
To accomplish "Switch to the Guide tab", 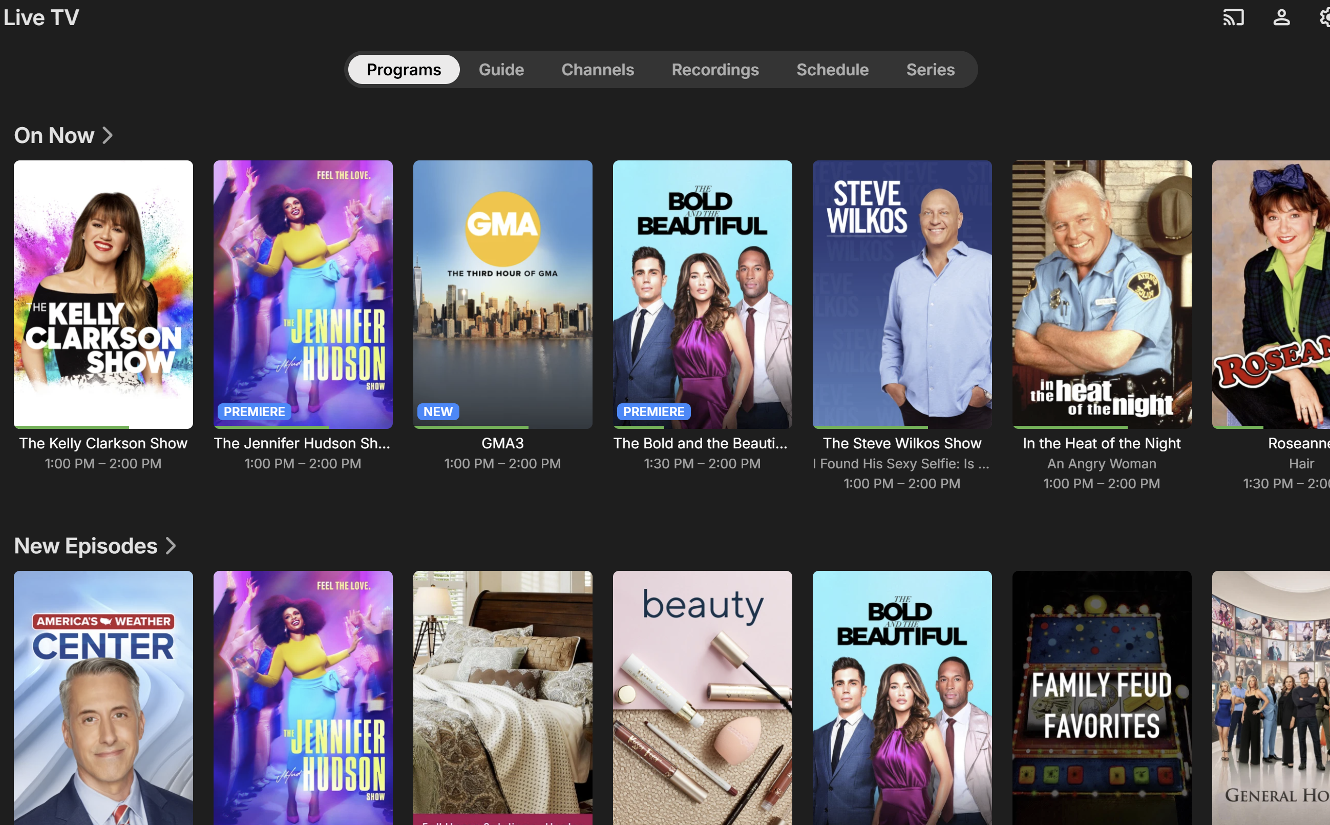I will (x=501, y=70).
